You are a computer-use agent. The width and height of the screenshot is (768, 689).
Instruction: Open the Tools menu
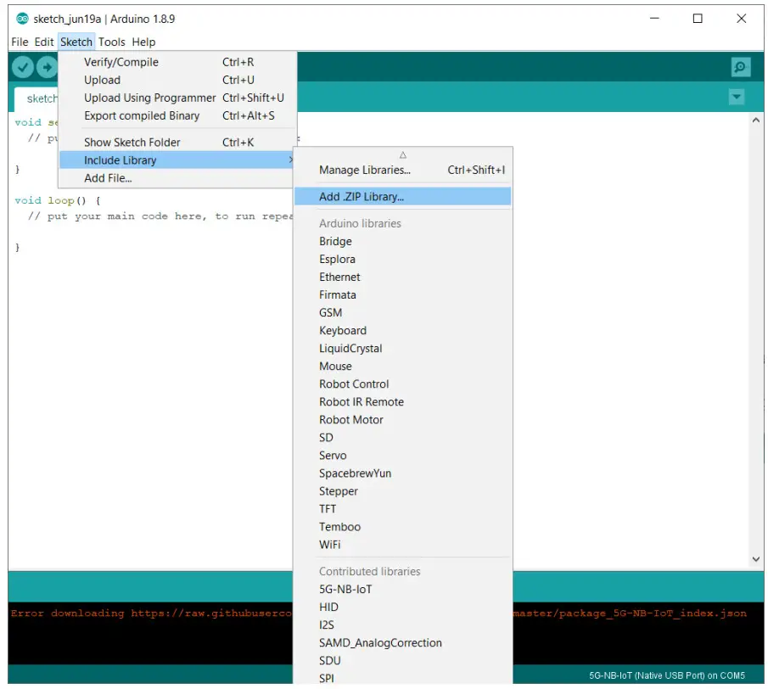click(x=111, y=42)
